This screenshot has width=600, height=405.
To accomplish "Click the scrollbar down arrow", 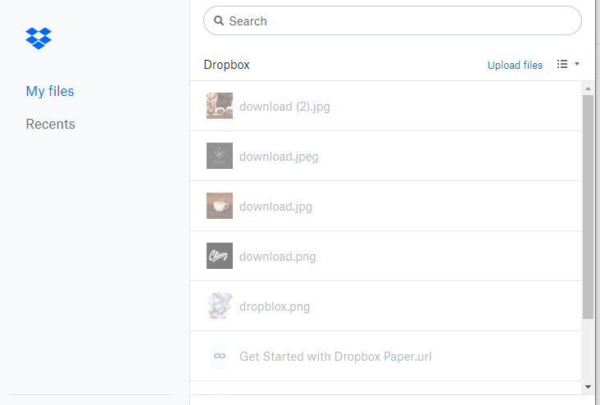I will coord(588,385).
